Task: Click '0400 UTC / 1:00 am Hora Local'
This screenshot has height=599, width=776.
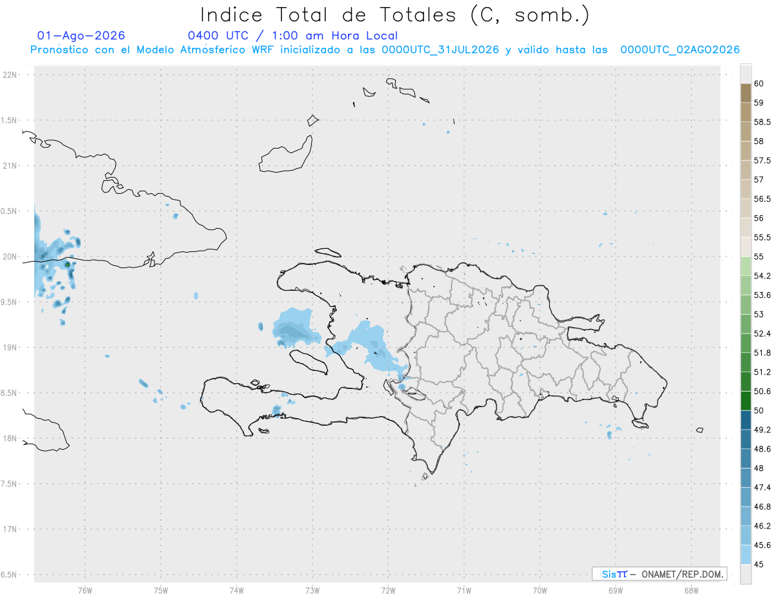Action: (292, 36)
